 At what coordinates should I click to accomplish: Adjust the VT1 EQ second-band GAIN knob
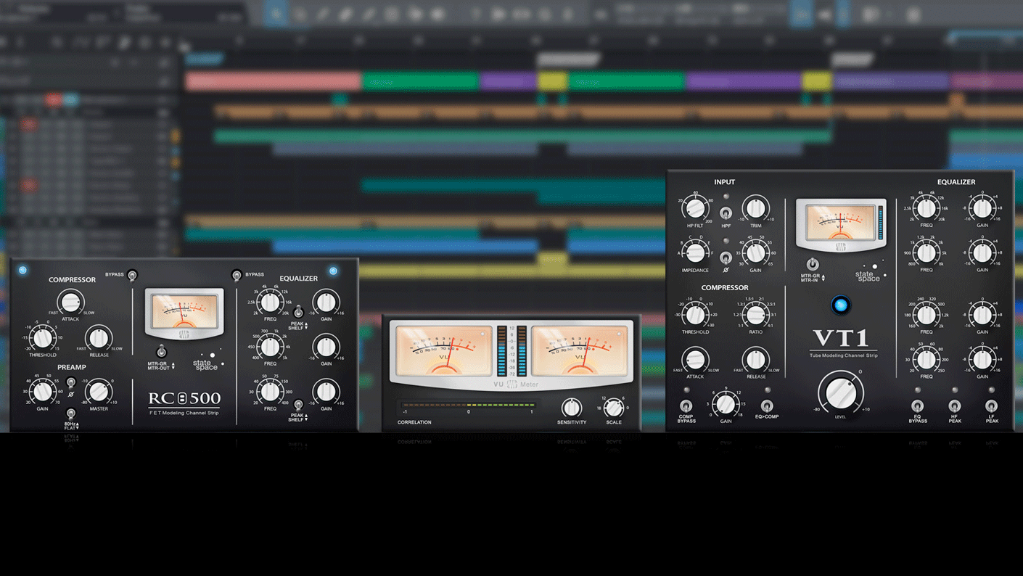click(982, 252)
